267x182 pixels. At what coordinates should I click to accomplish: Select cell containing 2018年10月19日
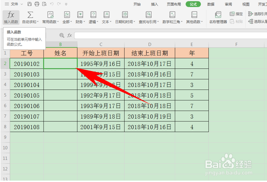coord(149,116)
